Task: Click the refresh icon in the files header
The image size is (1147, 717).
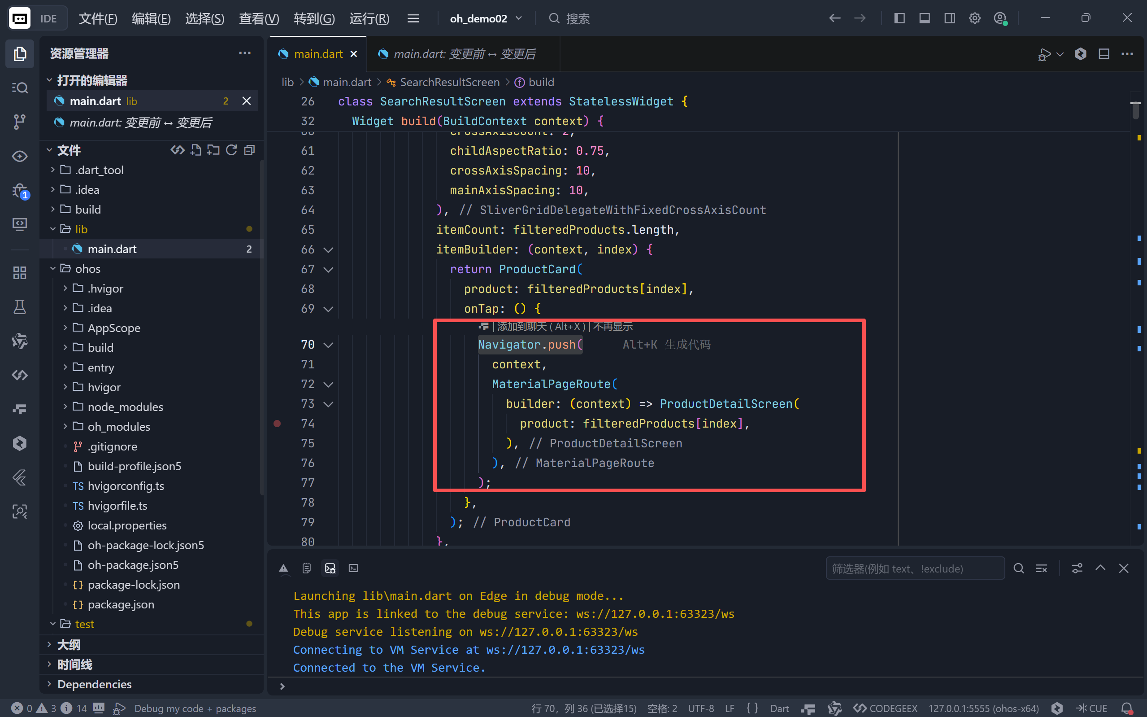Action: tap(231, 150)
